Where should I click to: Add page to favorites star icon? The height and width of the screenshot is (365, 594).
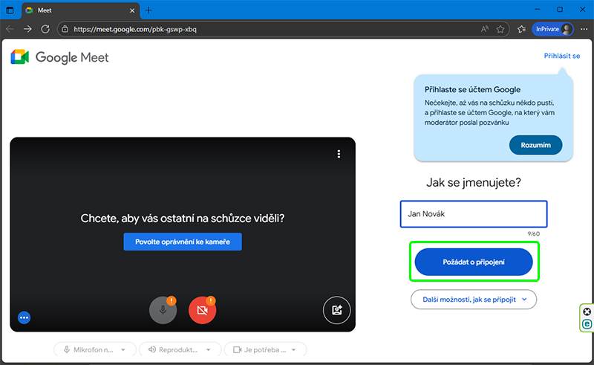point(501,29)
